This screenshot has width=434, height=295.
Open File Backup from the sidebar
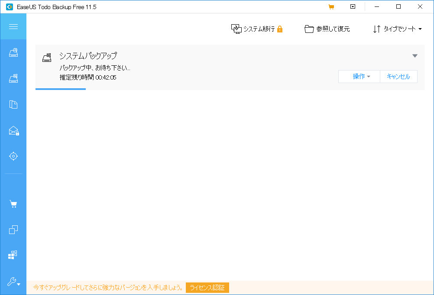(x=13, y=104)
